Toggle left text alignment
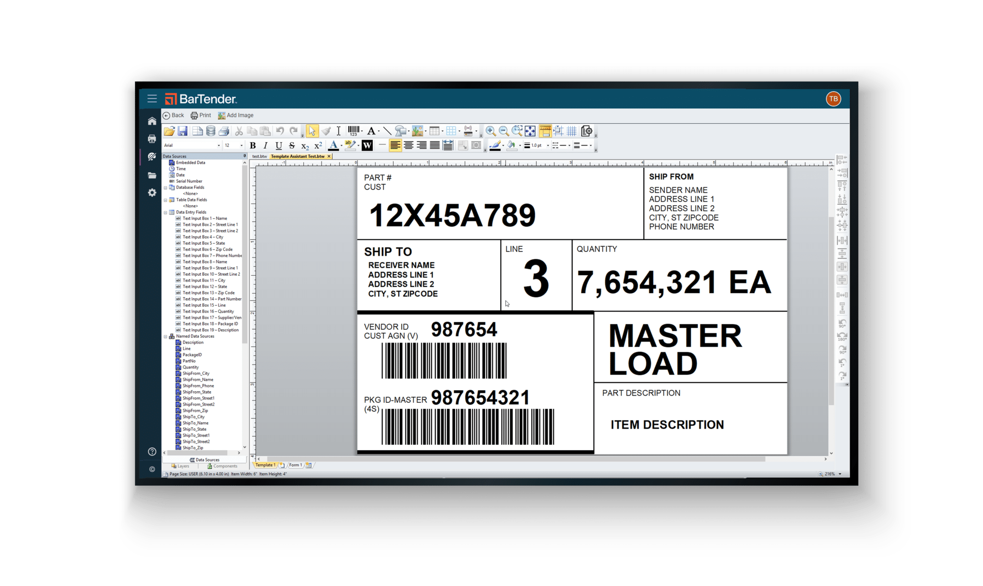The height and width of the screenshot is (586, 983). pyautogui.click(x=395, y=145)
